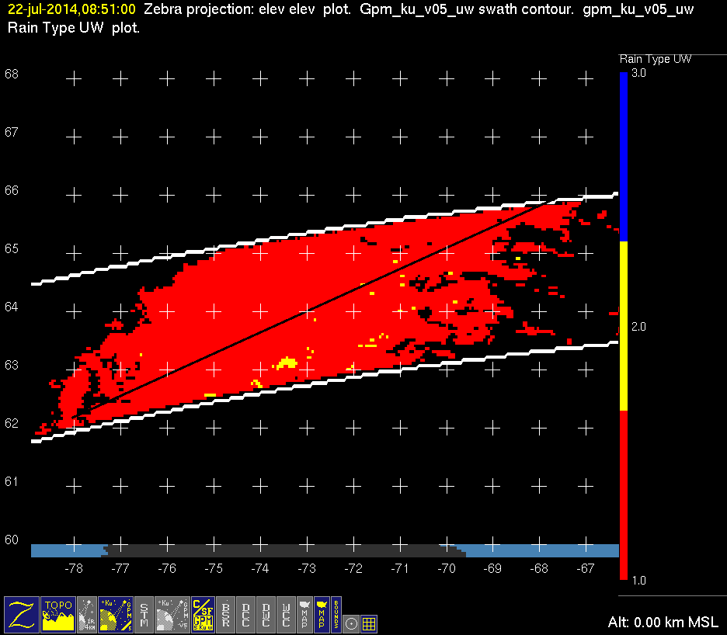Viewport: 727px width, 635px height.
Task: Click the BSR icon
Action: 226,614
